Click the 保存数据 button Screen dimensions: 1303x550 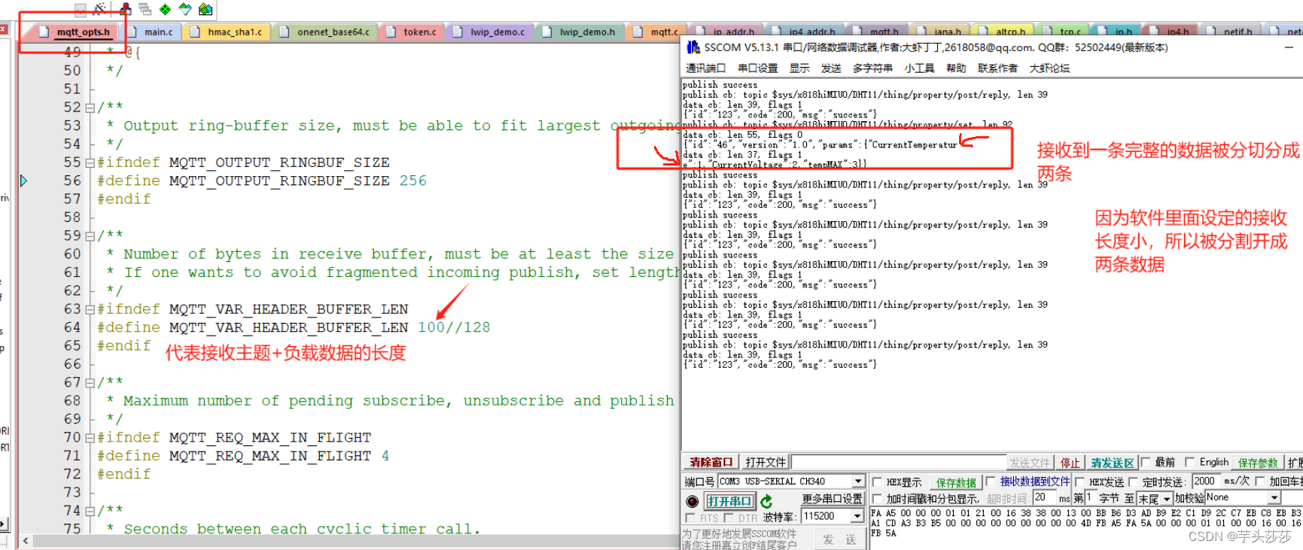(x=956, y=482)
